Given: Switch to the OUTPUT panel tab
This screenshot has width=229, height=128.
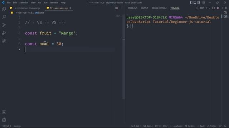Looking at the screenshot, I should point(145,8).
